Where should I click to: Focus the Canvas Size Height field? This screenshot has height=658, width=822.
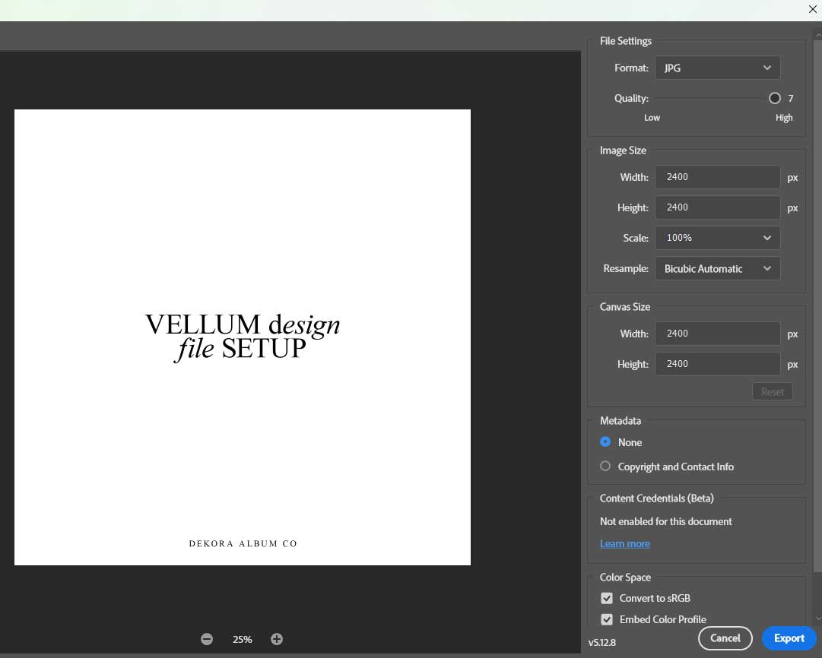[x=717, y=364]
